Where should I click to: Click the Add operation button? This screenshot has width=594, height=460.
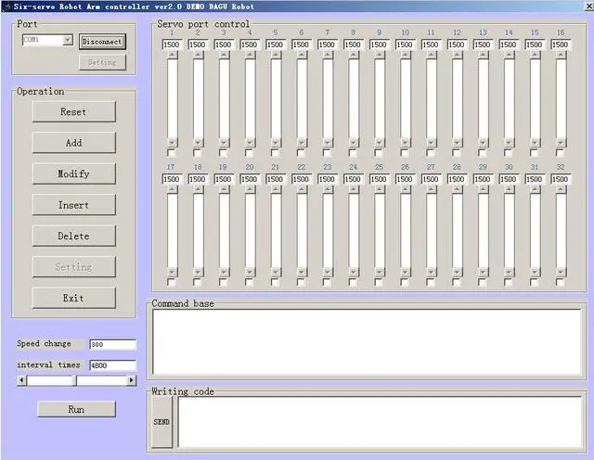(x=74, y=143)
